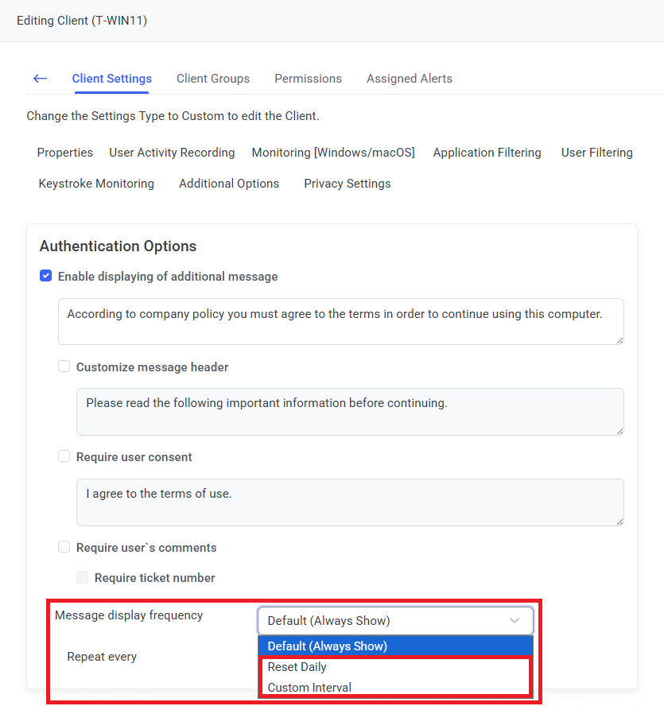Open Privacy Settings section
Viewport: 664px width, 706px height.
347,184
